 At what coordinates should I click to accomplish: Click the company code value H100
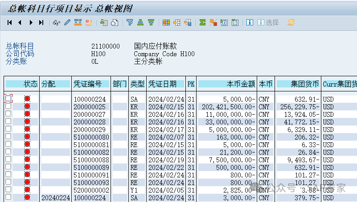[98, 54]
